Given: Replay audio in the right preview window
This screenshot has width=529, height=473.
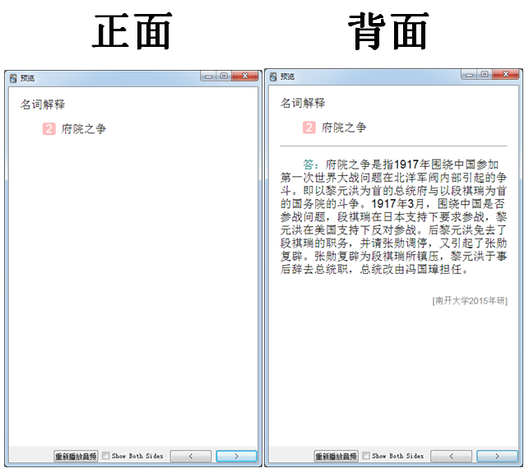Looking at the screenshot, I should click(x=336, y=456).
